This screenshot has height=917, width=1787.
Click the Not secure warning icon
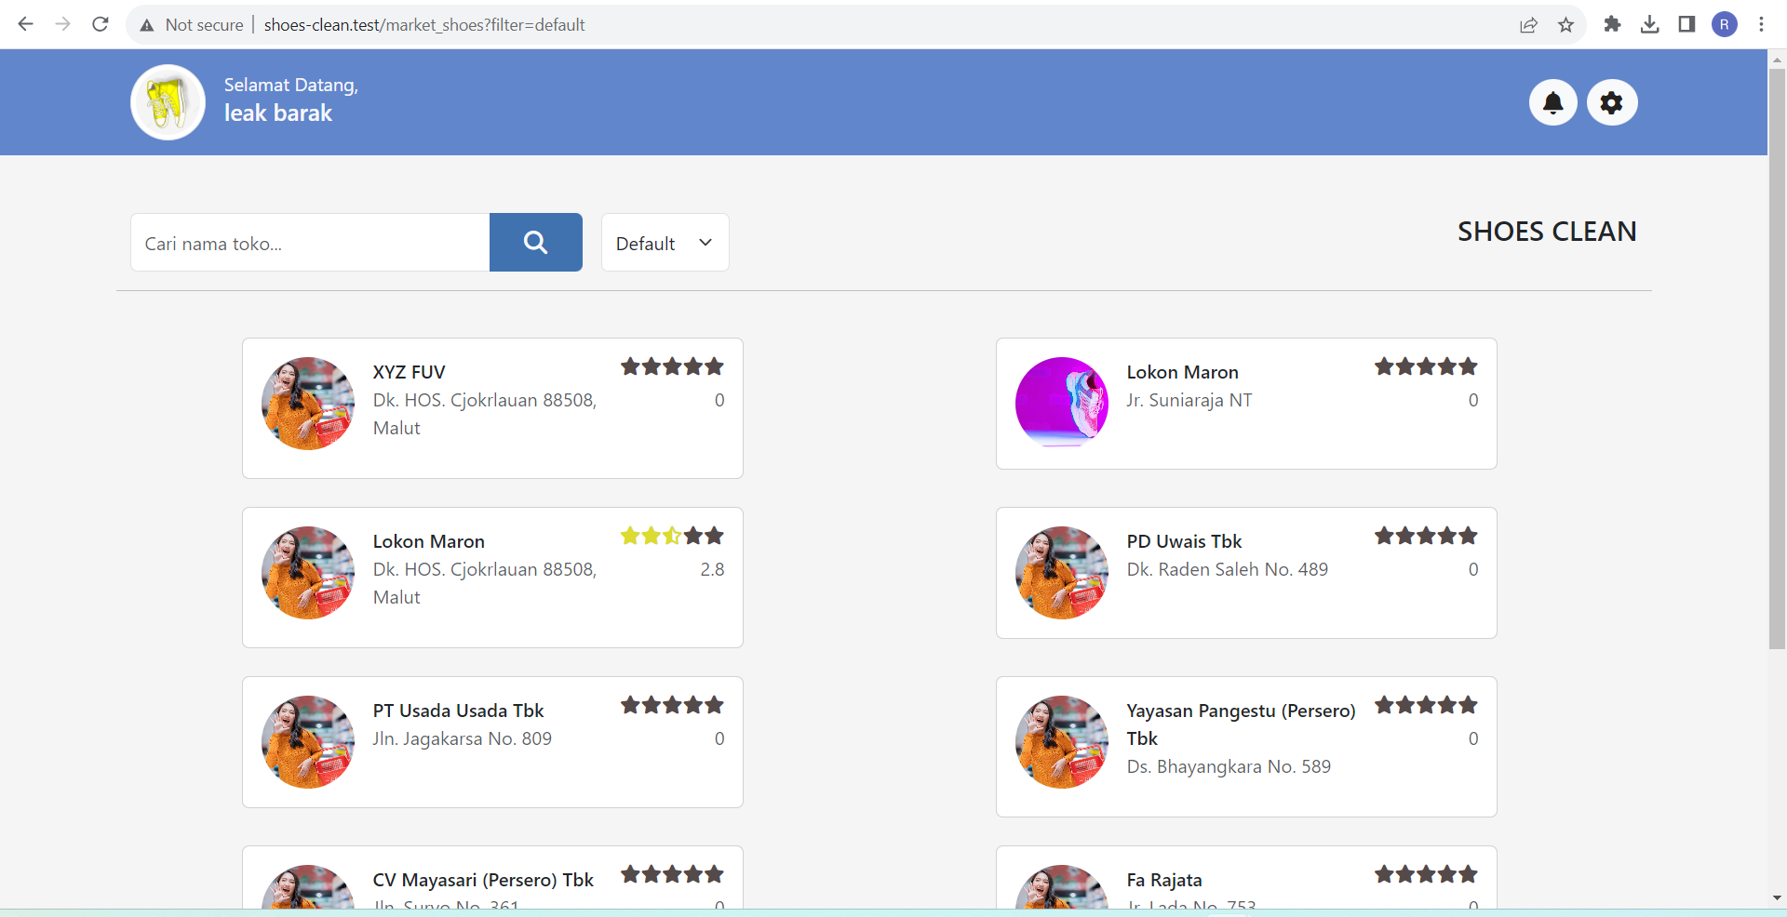pyautogui.click(x=147, y=25)
